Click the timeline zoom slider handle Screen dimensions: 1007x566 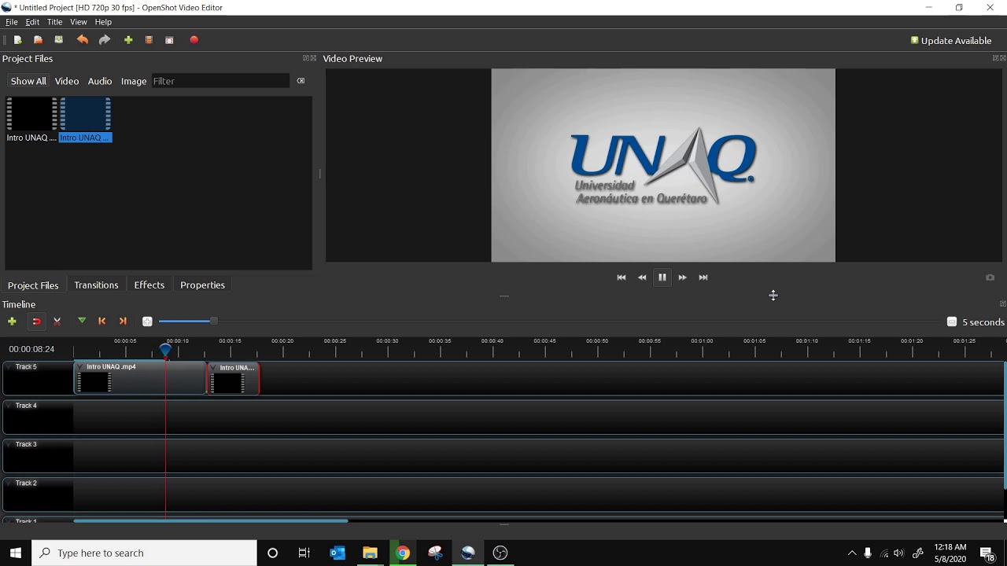click(213, 321)
